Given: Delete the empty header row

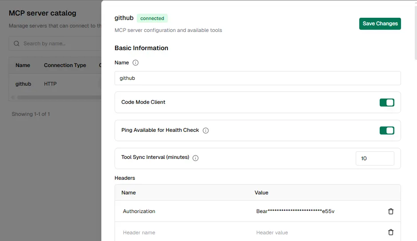Looking at the screenshot, I should [x=391, y=232].
